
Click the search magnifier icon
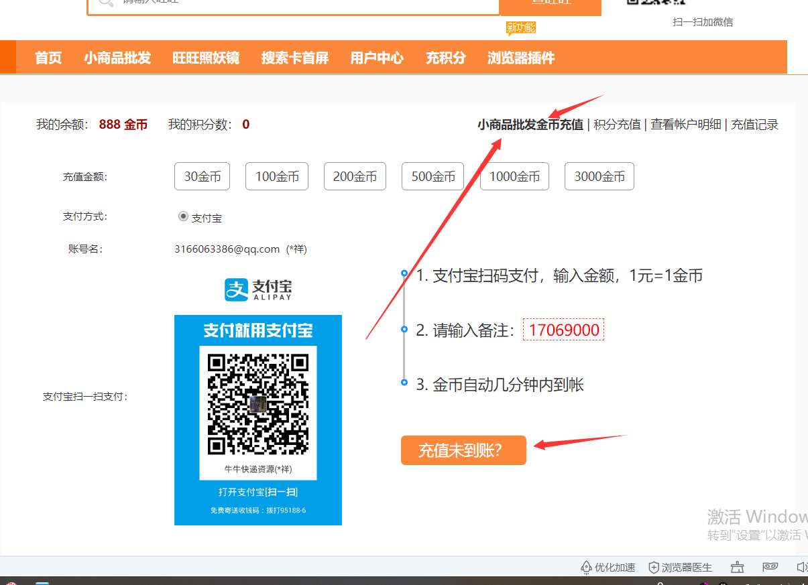[105, 2]
